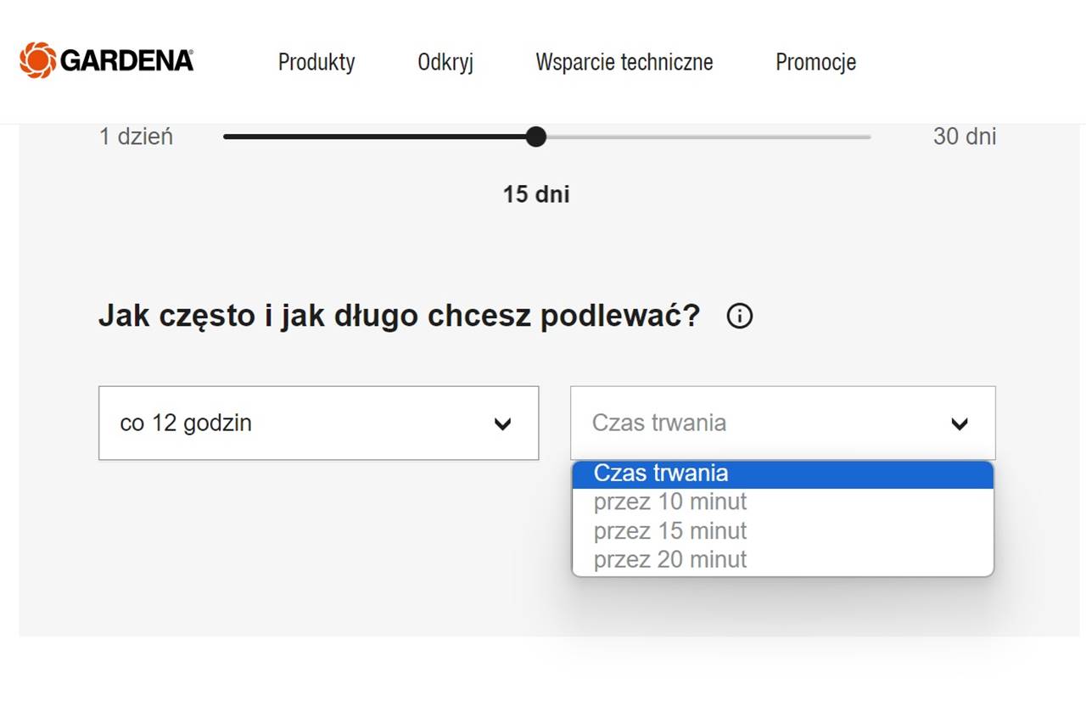This screenshot has width=1086, height=712.
Task: Select 'przez 15 minut' from the list
Action: [669, 530]
